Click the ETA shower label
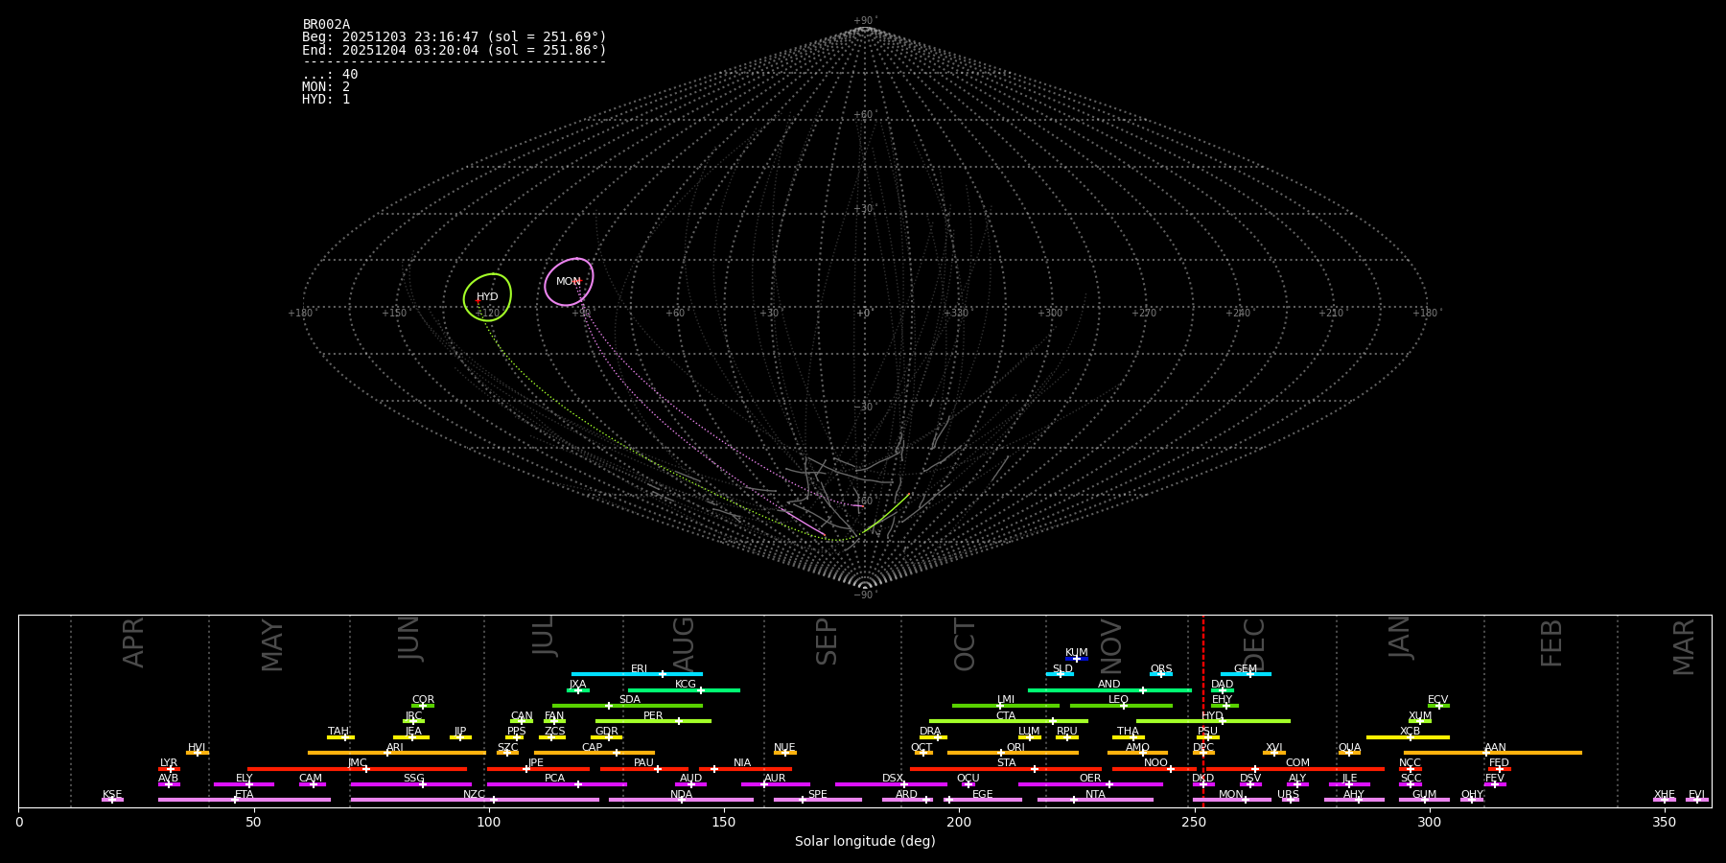Screen dimensions: 1726x863 tap(245, 795)
